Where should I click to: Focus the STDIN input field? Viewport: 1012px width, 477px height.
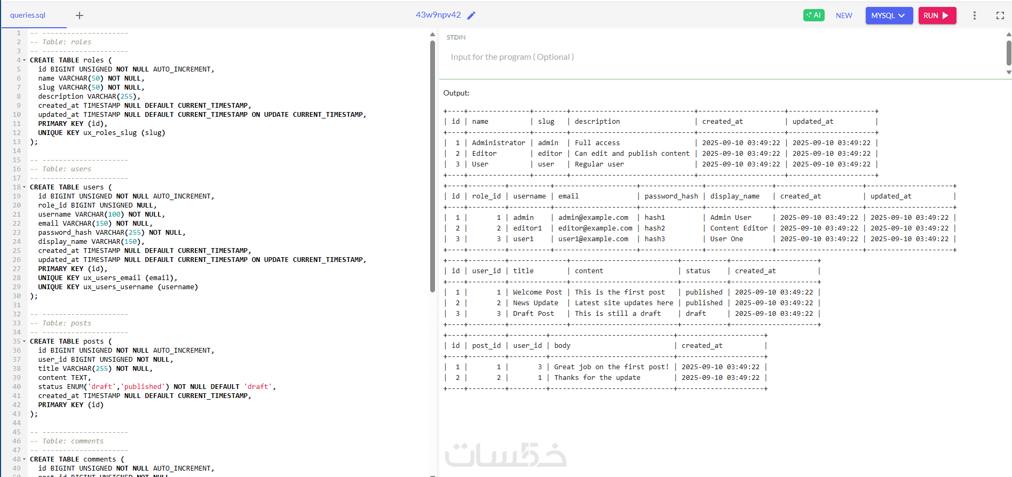[722, 57]
